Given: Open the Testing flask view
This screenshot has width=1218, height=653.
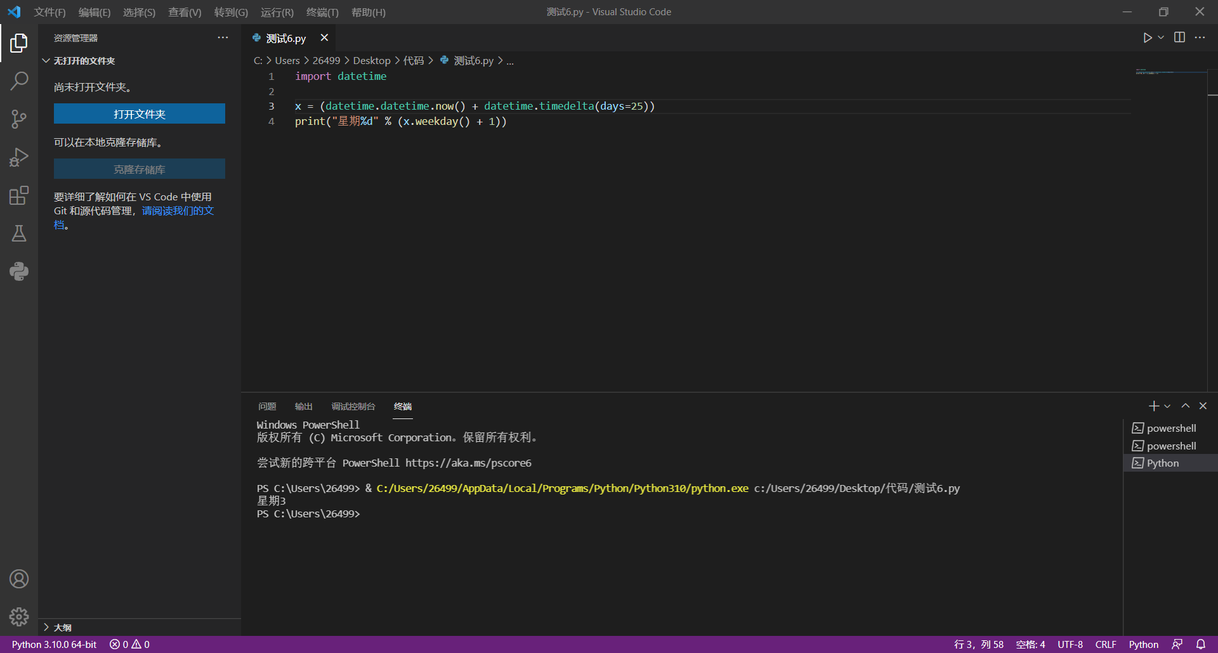Looking at the screenshot, I should coord(19,233).
